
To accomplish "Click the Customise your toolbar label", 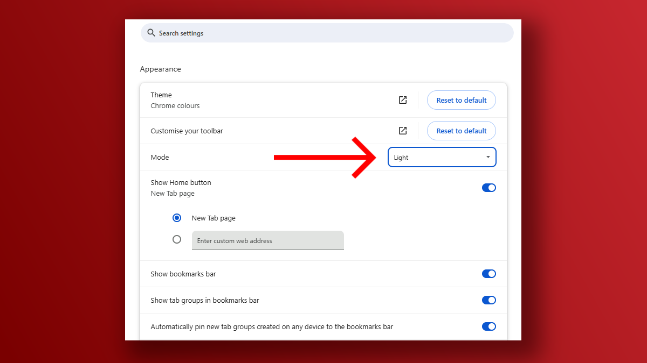I will (x=187, y=131).
